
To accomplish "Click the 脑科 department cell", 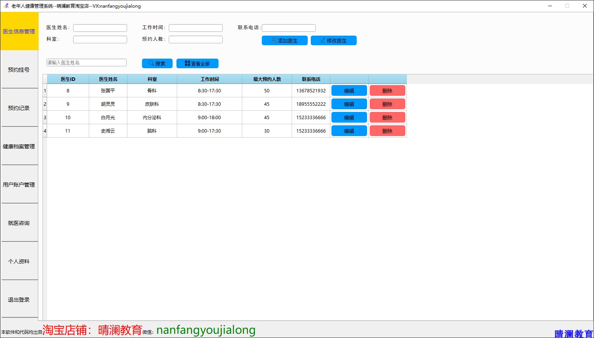I will pyautogui.click(x=152, y=131).
